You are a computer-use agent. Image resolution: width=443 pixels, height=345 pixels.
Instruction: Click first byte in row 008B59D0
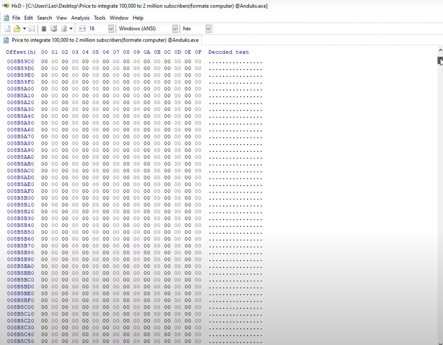pos(44,68)
